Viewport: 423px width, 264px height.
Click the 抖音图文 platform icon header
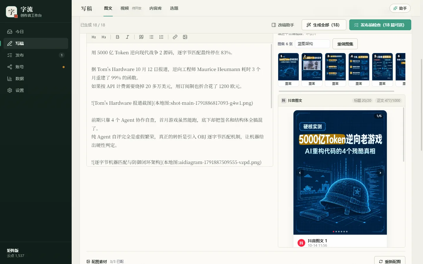point(284,100)
